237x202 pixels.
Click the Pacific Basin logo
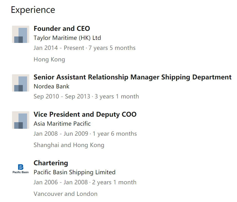[21, 169]
